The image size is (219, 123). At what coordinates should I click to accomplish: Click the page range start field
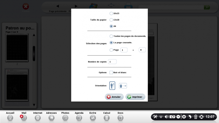[124, 50]
